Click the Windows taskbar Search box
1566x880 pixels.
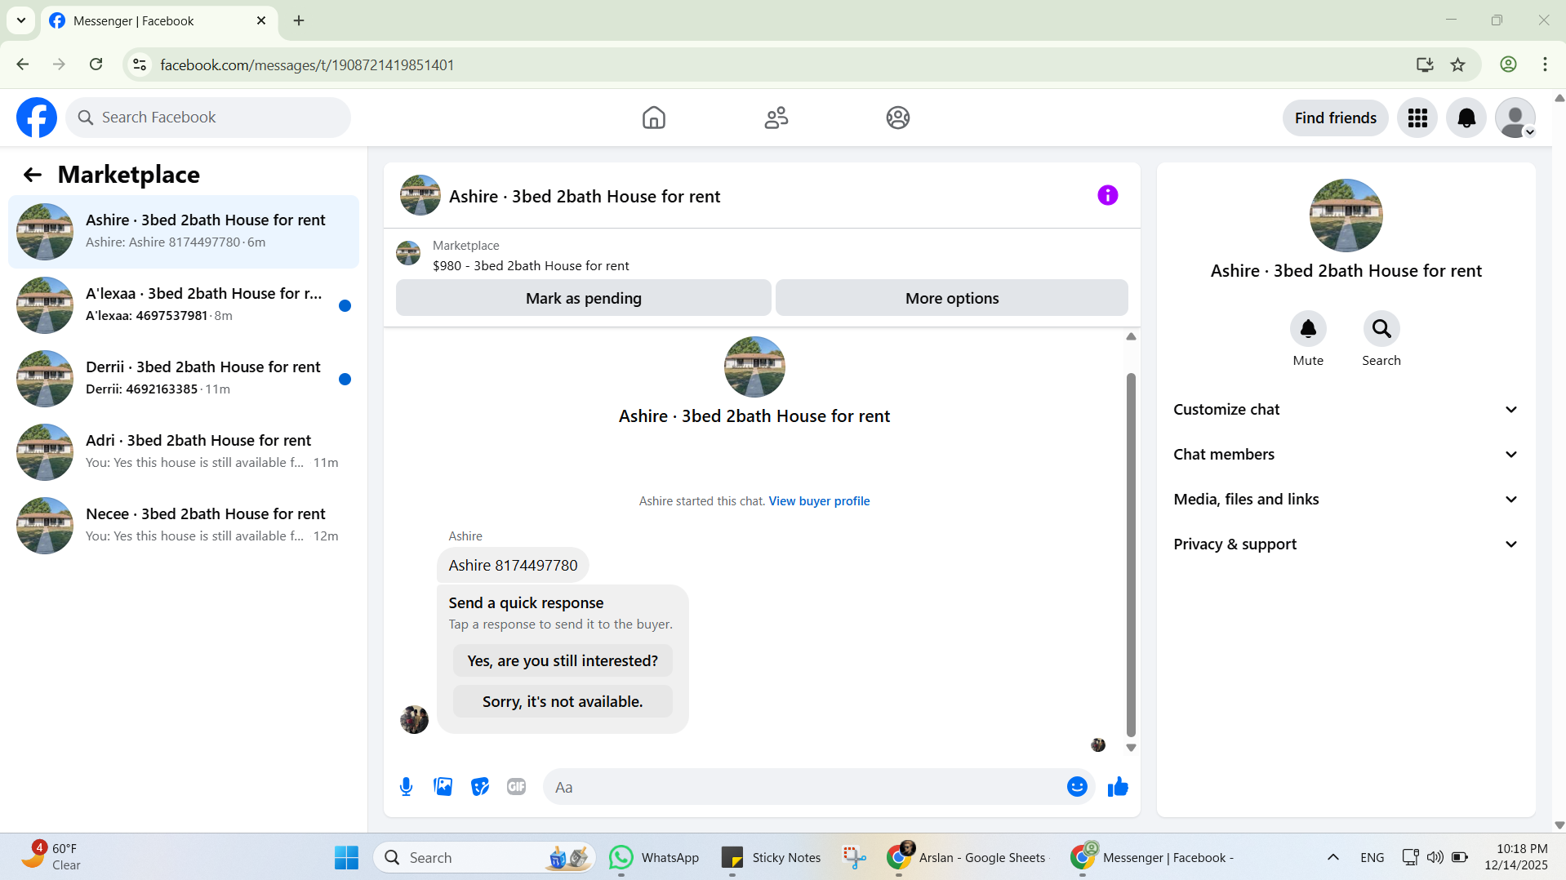pos(483,857)
